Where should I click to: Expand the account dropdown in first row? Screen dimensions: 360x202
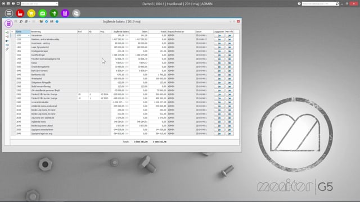coord(29,35)
